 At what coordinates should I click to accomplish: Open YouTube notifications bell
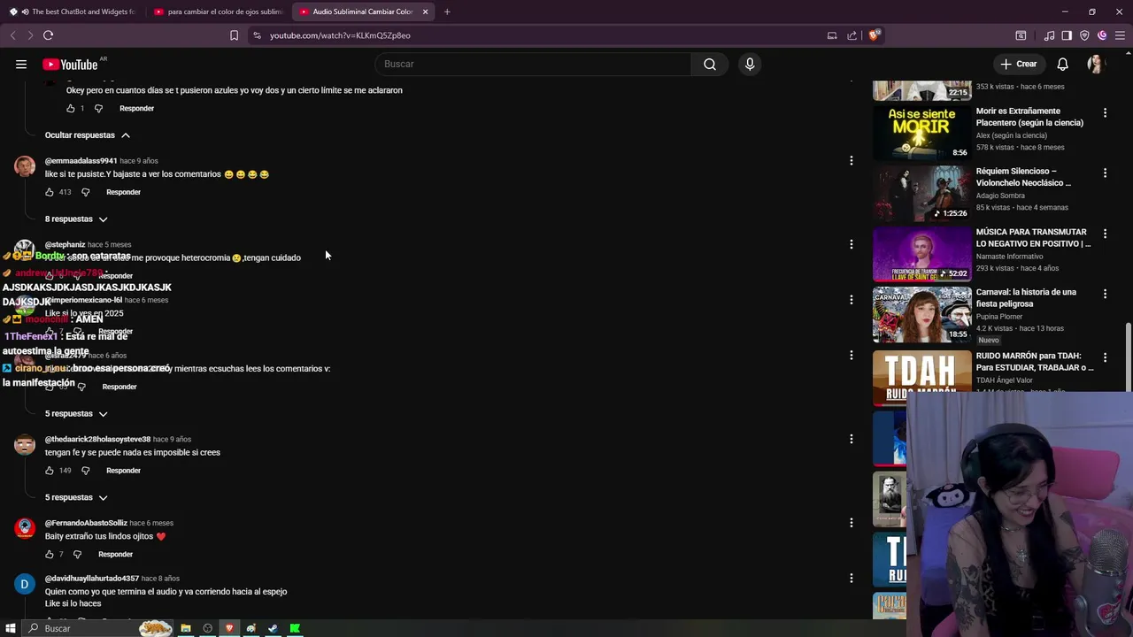click(x=1062, y=64)
